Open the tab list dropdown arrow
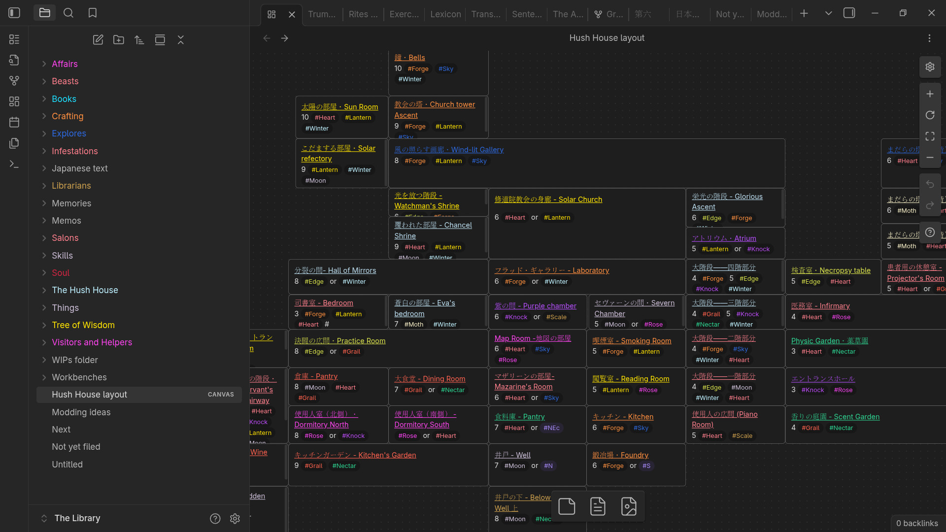 pyautogui.click(x=828, y=13)
